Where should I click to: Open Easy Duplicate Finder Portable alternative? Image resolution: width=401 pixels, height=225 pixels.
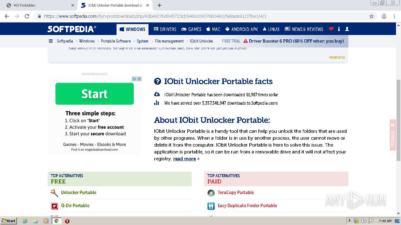247,206
